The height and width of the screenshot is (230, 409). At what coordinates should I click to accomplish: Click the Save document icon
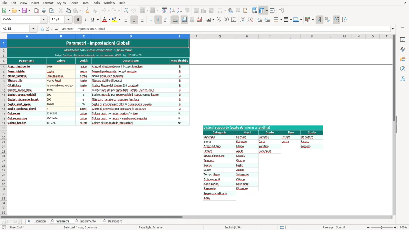[24, 11]
